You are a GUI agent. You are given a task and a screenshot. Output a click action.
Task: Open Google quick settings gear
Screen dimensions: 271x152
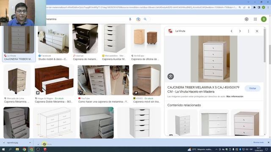coord(246,19)
